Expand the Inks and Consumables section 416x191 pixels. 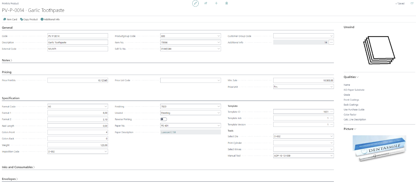pos(18,167)
